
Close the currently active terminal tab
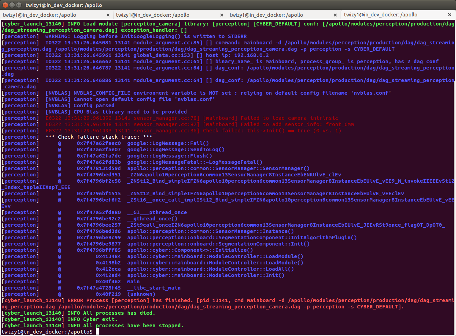(x=450, y=15)
